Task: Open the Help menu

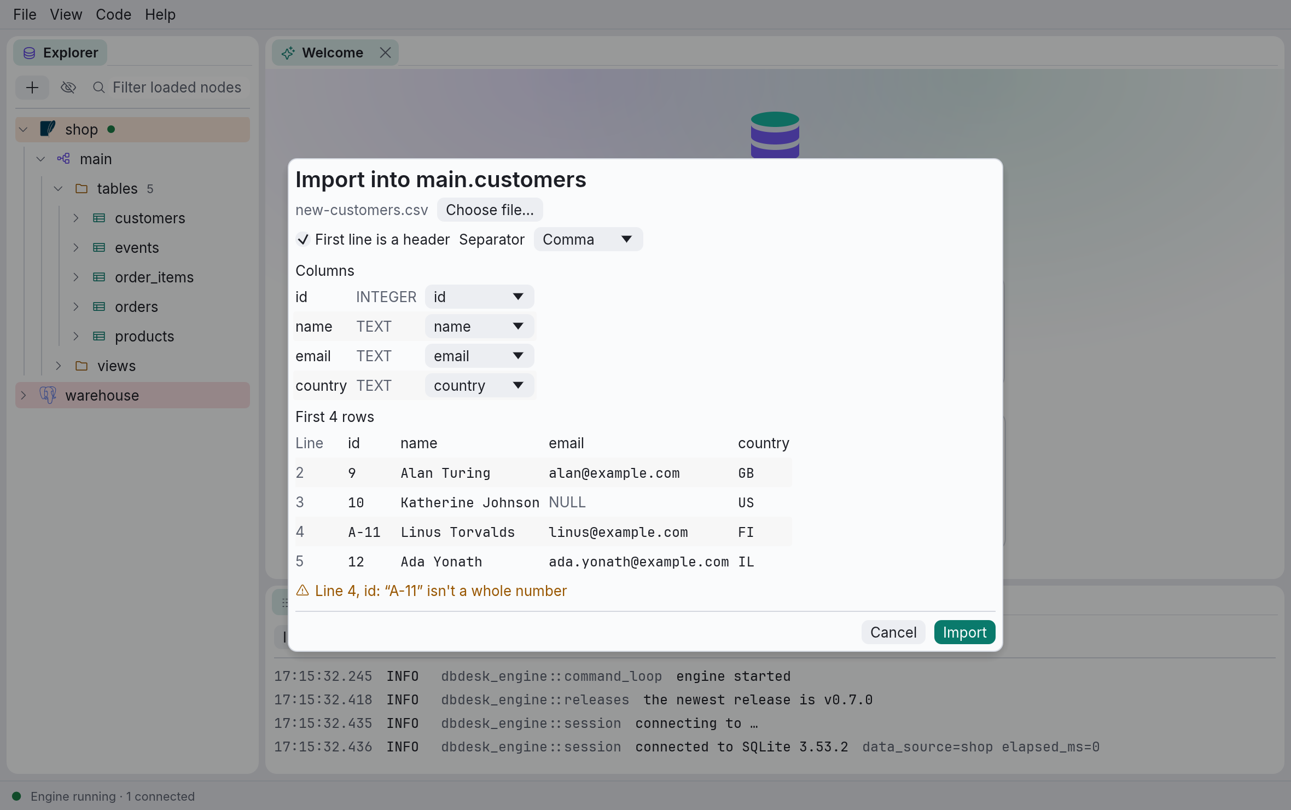Action: pyautogui.click(x=160, y=15)
